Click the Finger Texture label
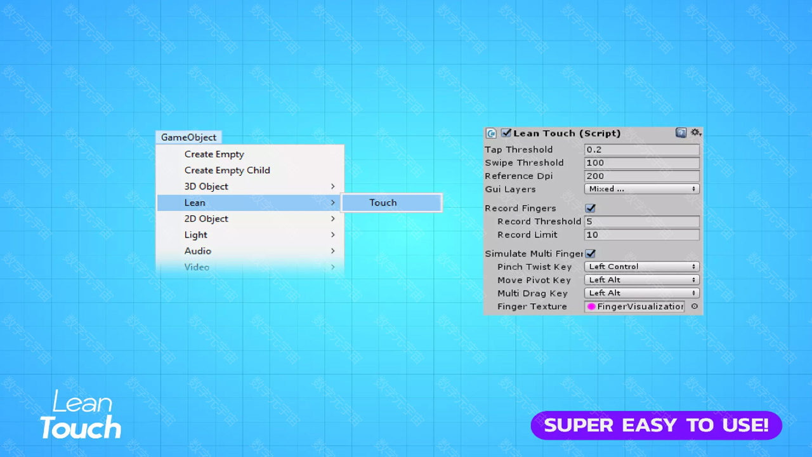Screen dimensions: 812x457 [x=532, y=307]
